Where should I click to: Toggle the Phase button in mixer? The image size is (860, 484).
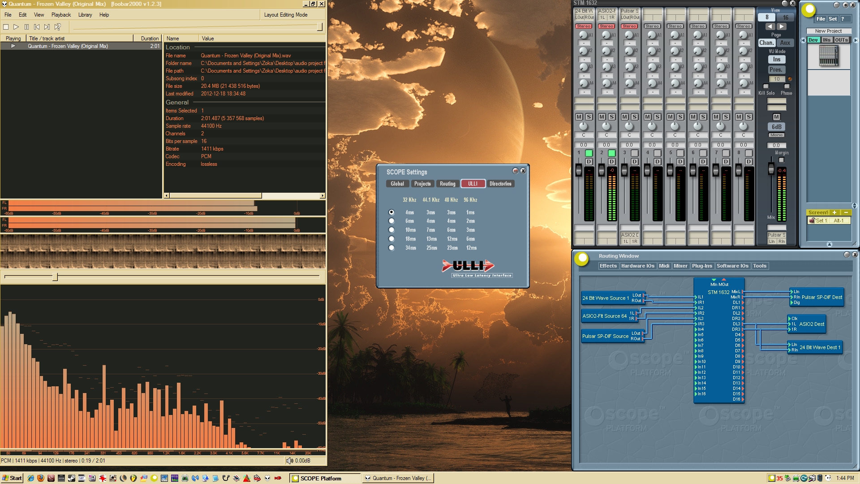[x=787, y=86]
